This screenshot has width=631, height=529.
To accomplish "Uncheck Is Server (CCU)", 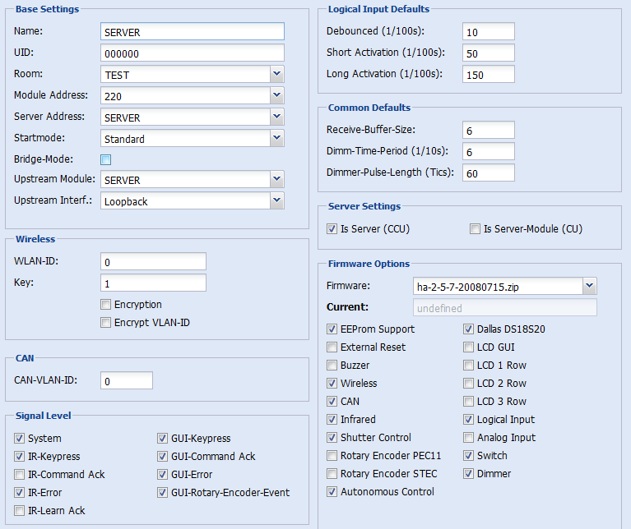I will tap(332, 229).
